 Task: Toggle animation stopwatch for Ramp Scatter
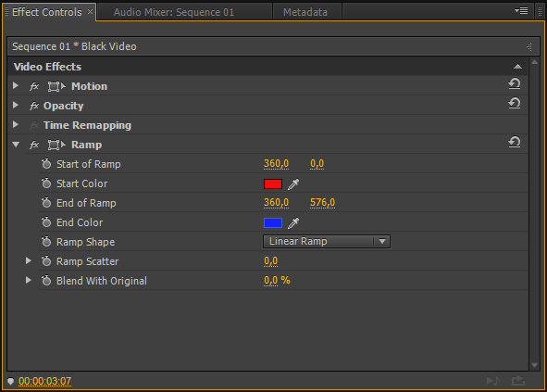[x=46, y=261]
